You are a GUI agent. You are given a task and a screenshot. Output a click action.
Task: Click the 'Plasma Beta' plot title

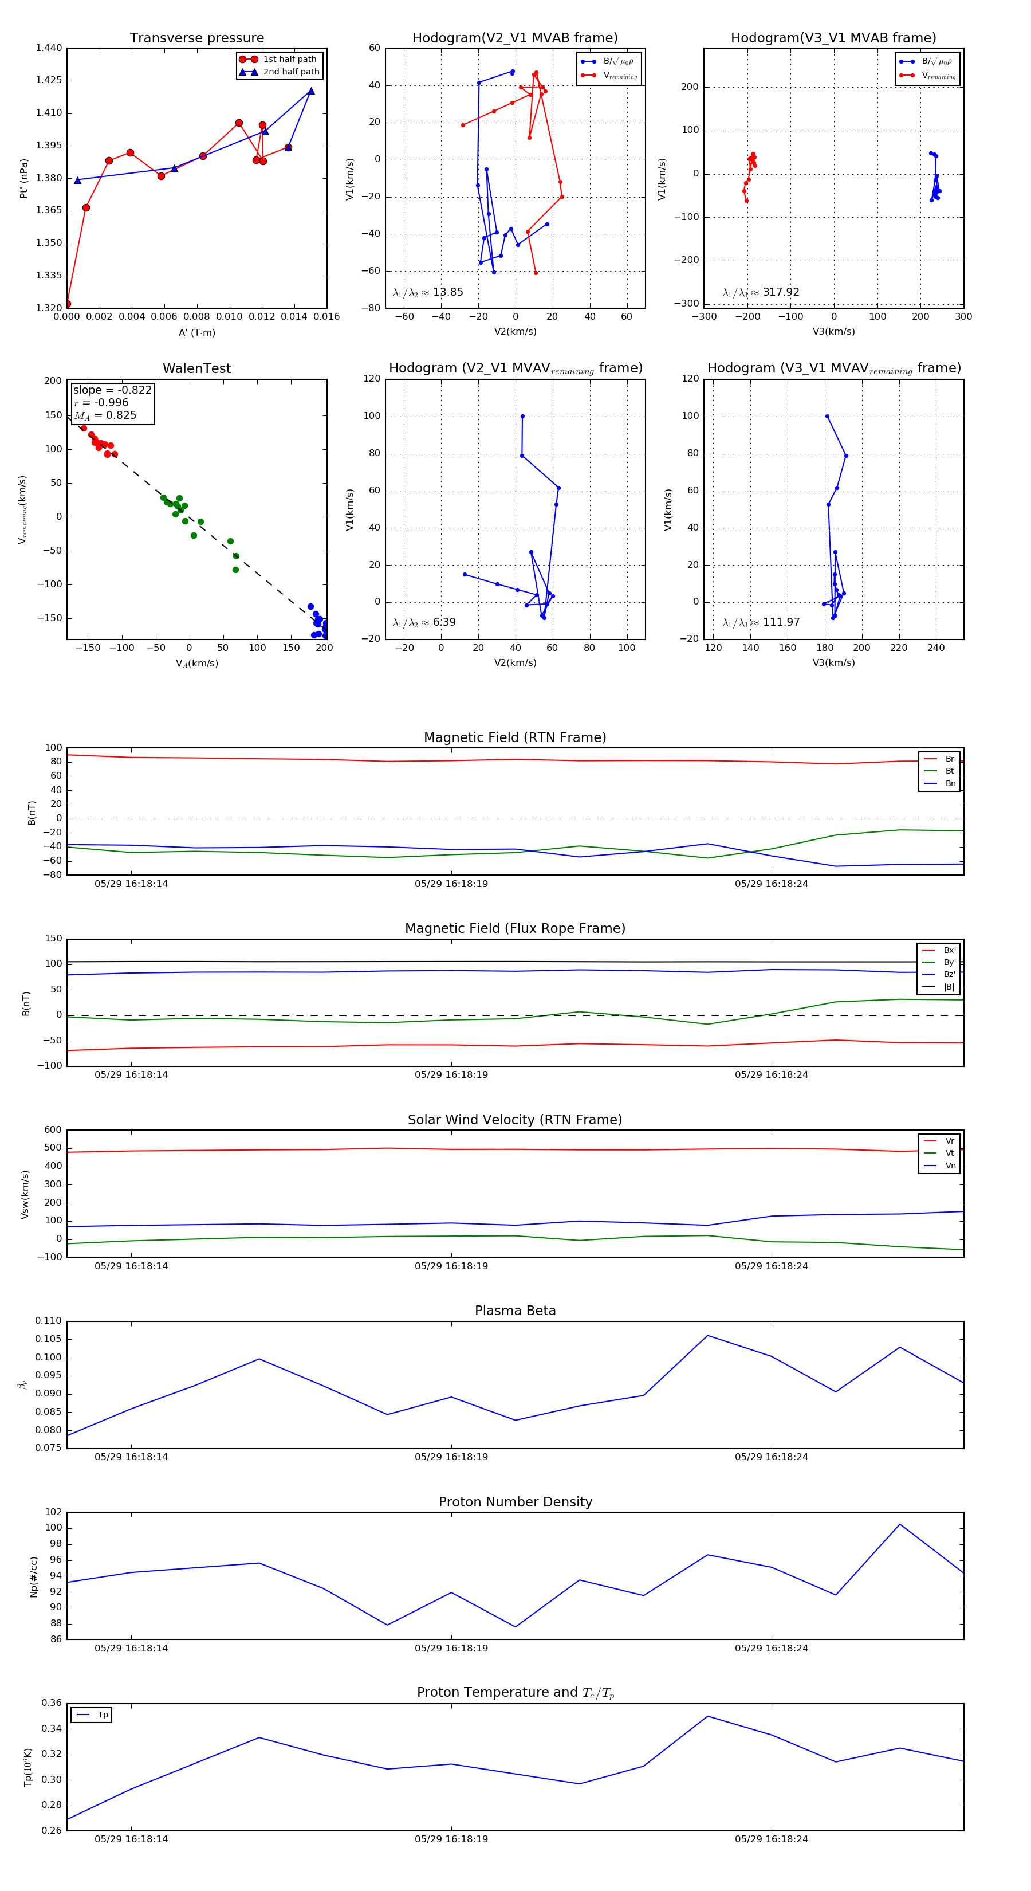click(x=515, y=1311)
